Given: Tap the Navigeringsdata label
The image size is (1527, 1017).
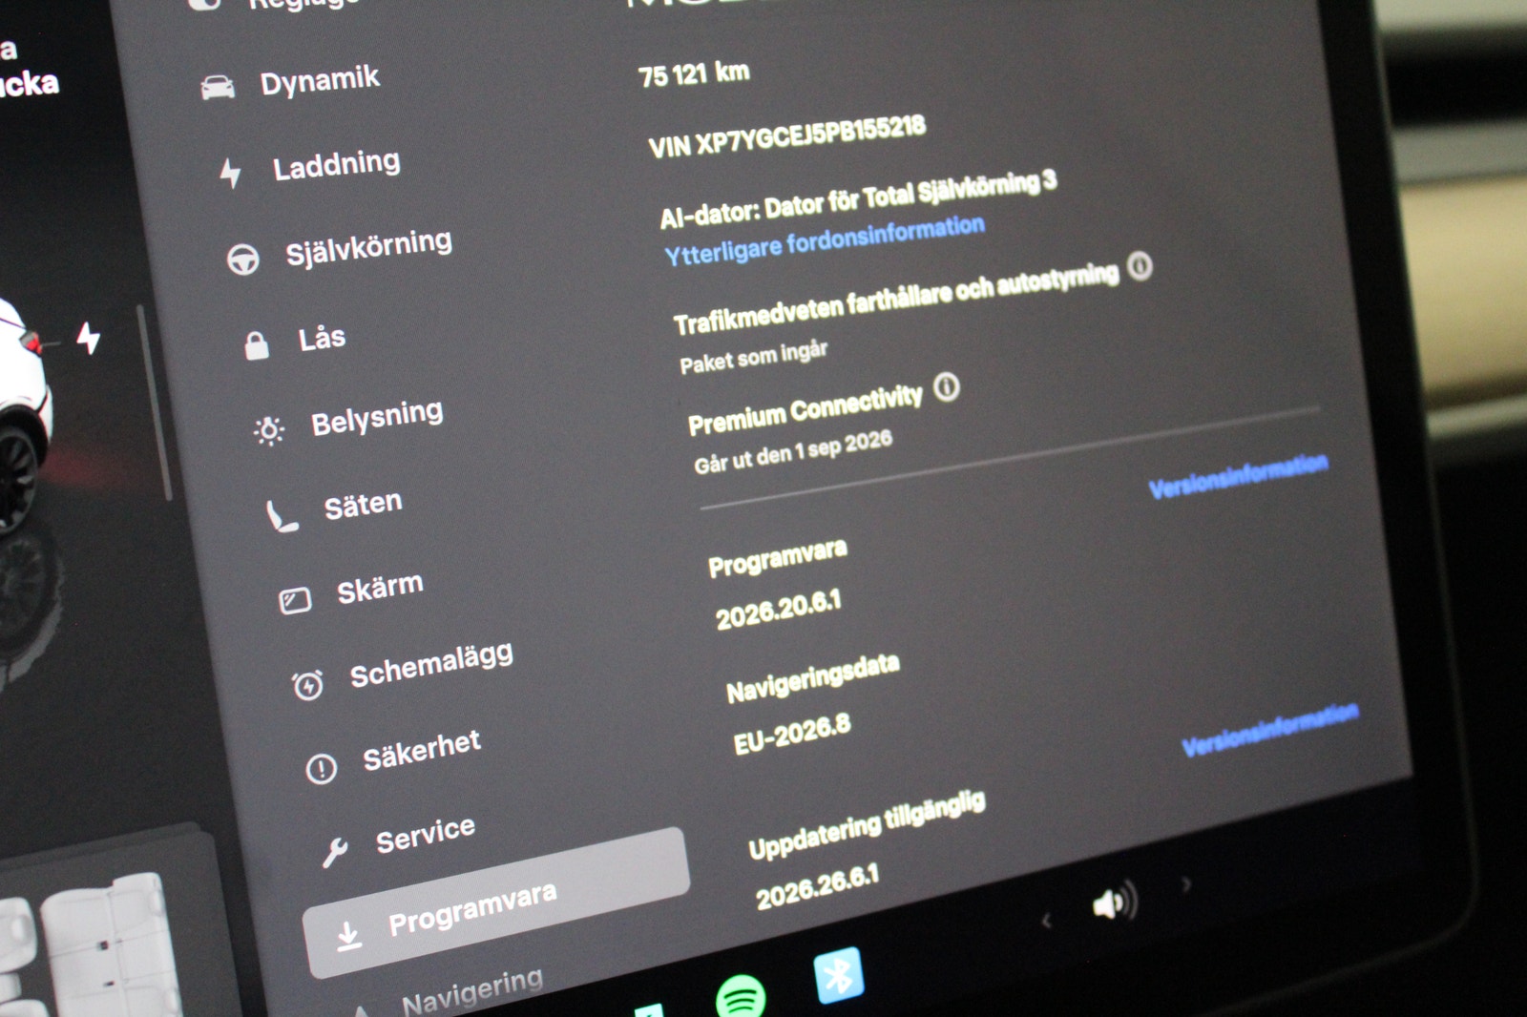Looking at the screenshot, I should tap(812, 678).
